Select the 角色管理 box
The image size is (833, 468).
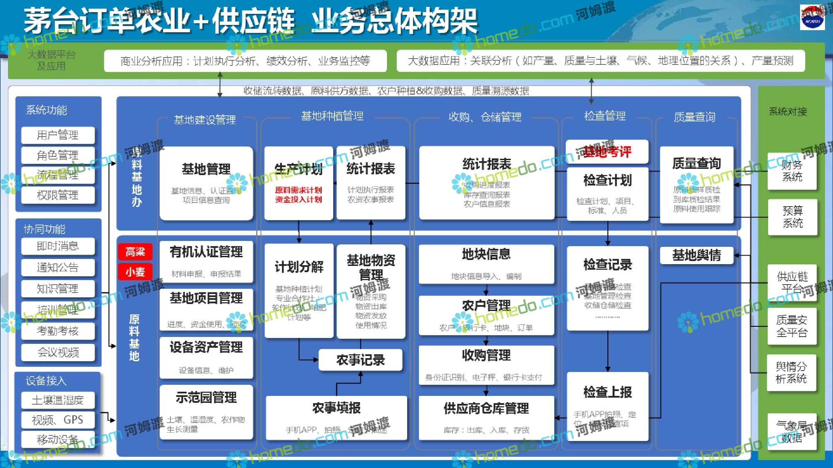58,155
